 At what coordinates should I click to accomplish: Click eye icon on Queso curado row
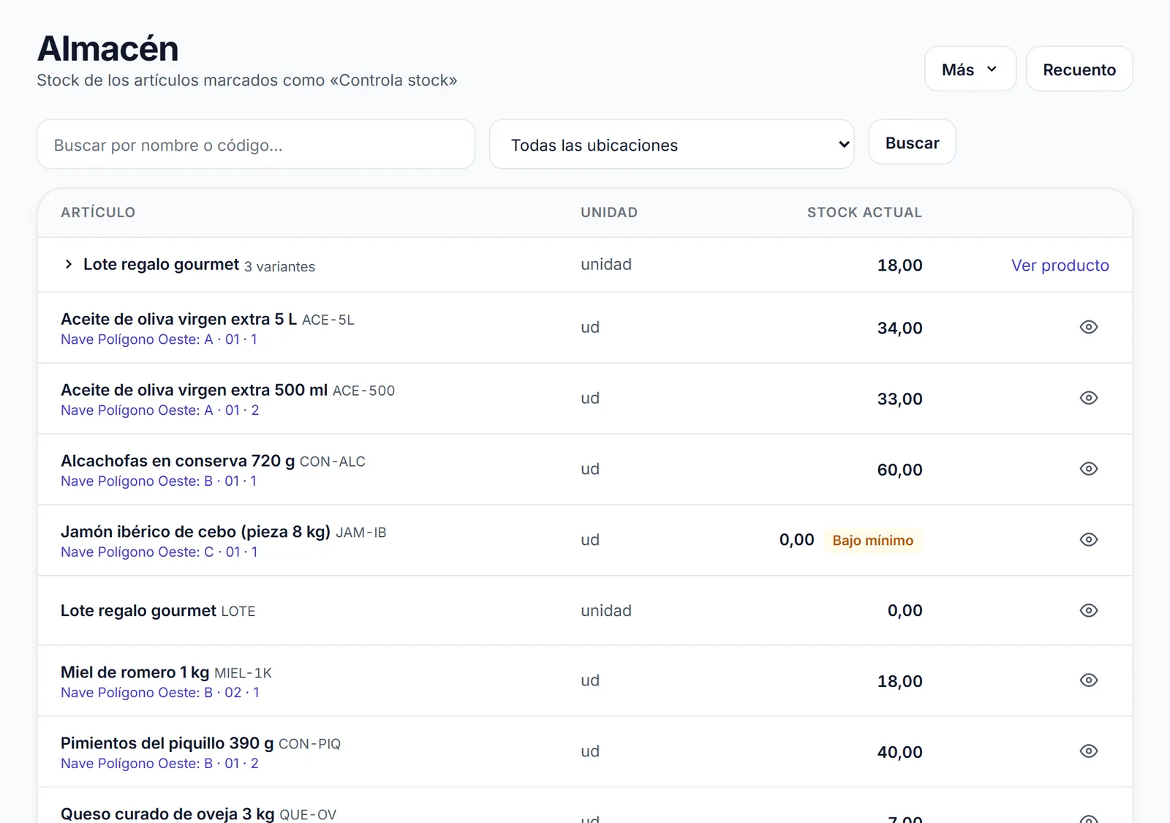pos(1088,819)
